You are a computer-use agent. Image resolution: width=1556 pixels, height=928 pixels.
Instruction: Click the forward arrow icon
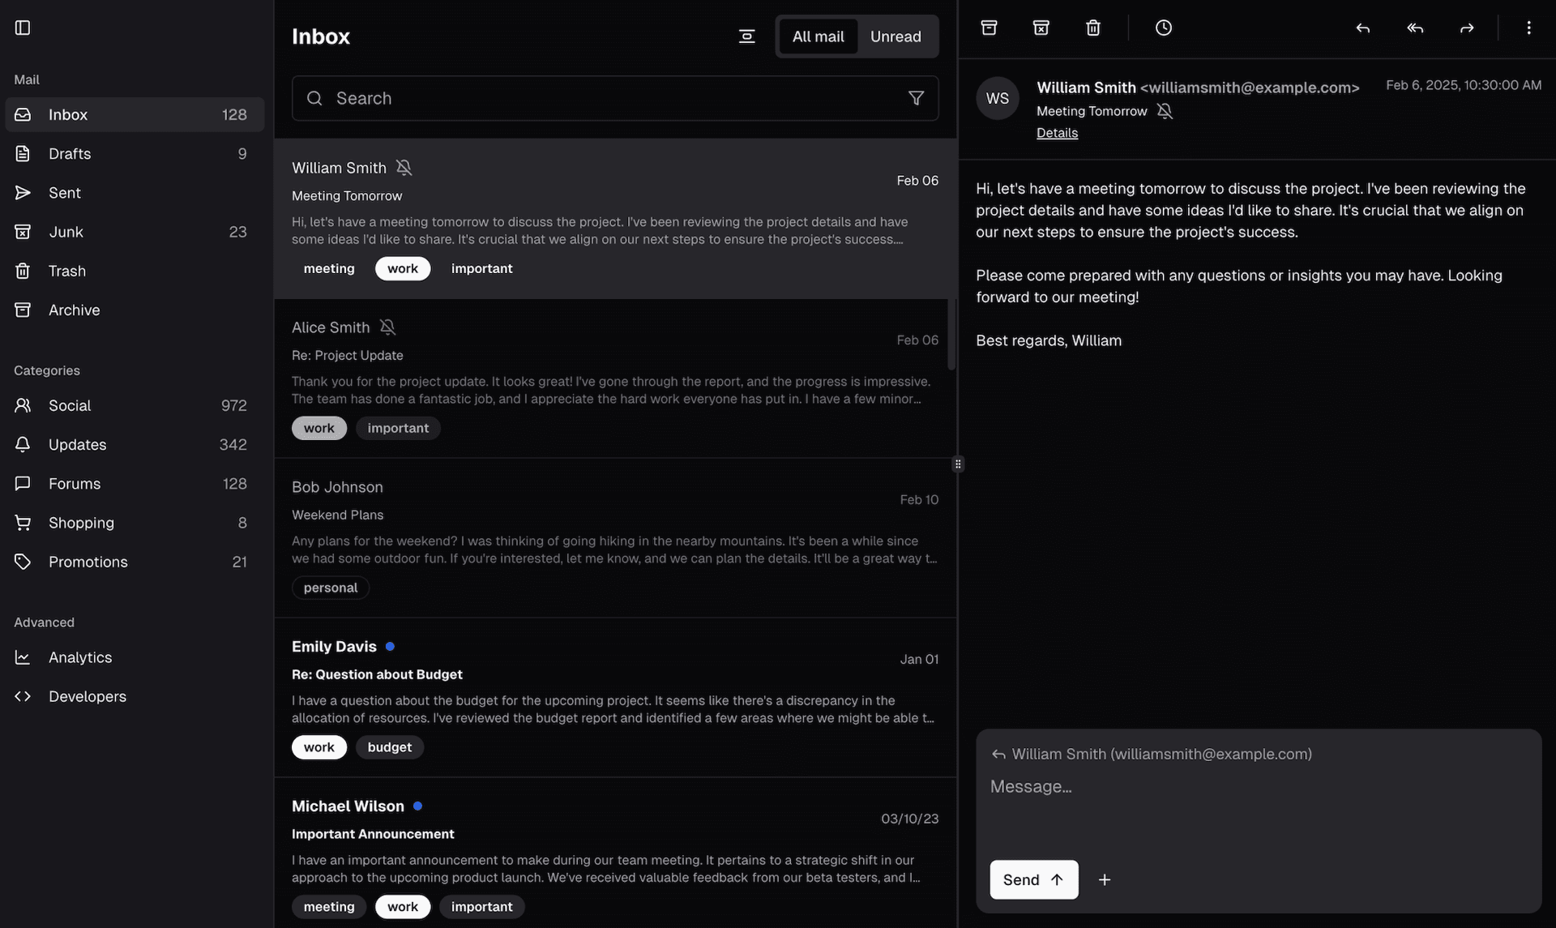point(1466,28)
